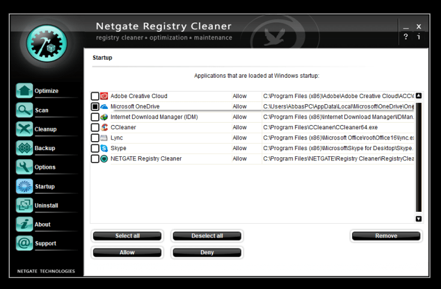The width and height of the screenshot is (441, 289).
Task: Click the About info icon
Action: point(24,224)
